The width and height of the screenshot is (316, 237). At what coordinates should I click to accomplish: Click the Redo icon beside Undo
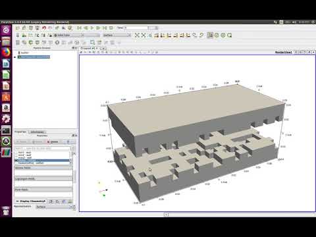point(50,28)
